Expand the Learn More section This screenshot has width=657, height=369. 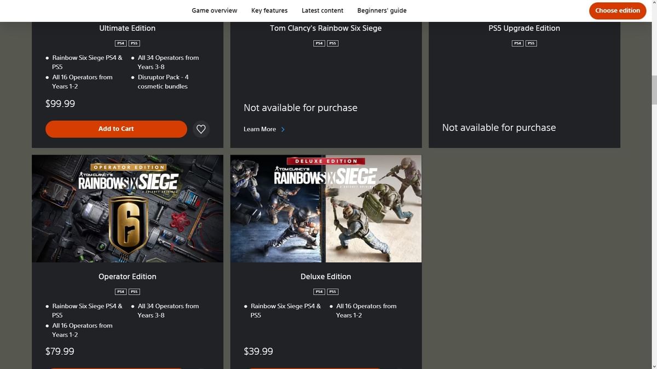259,129
